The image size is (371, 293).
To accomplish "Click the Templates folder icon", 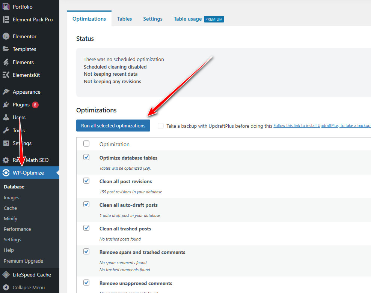I will 6,49.
